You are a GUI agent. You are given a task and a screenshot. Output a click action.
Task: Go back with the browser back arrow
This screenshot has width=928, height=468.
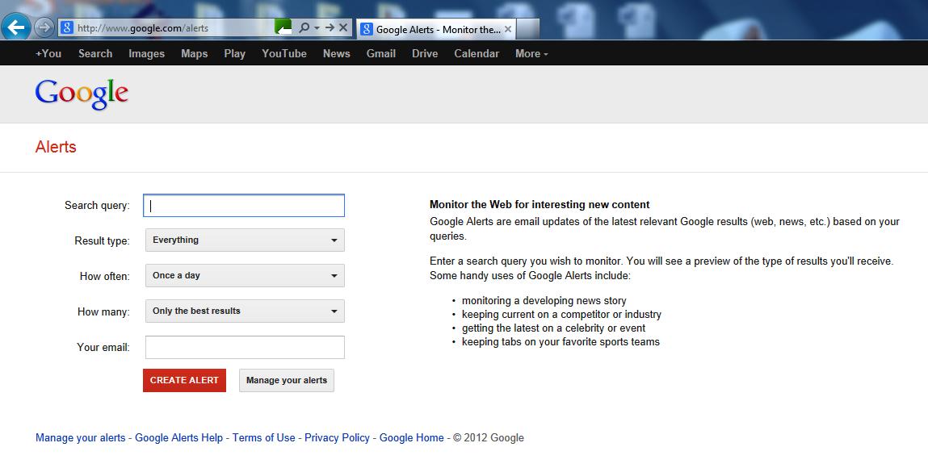[x=16, y=27]
